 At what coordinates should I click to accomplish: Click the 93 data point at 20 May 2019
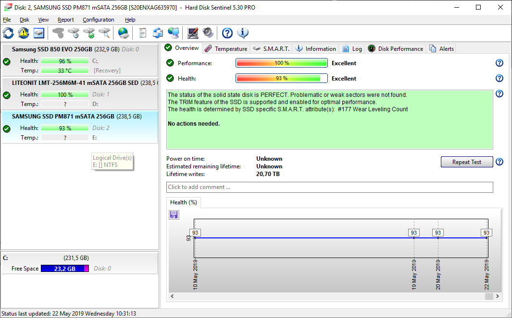438,233
